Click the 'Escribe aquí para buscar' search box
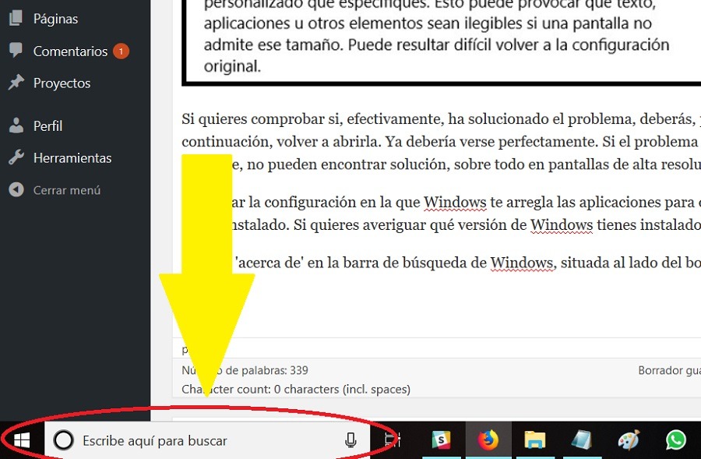The image size is (701, 459). pyautogui.click(x=207, y=440)
